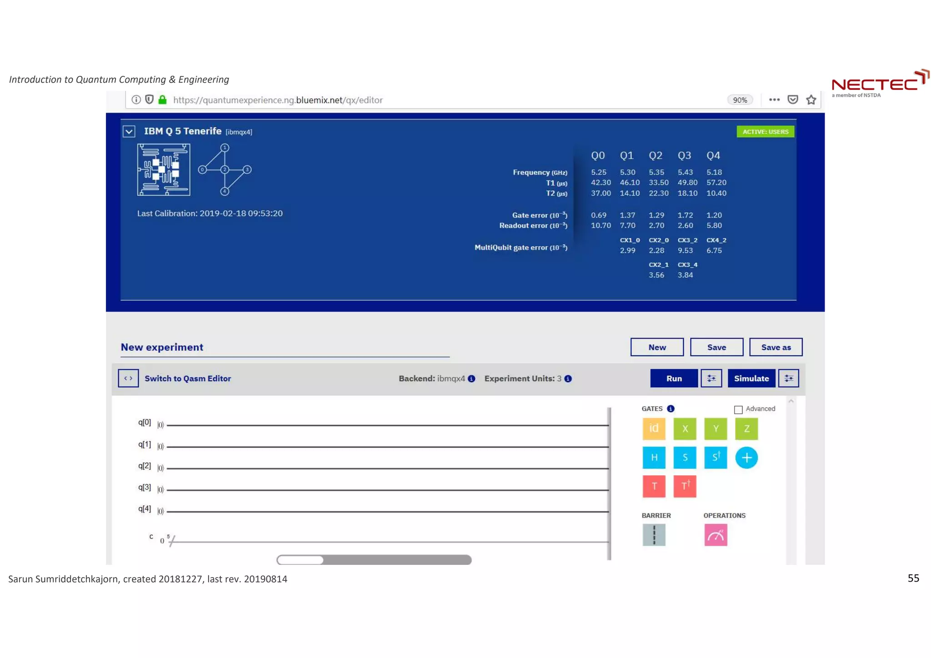This screenshot has height=658, width=931.
Task: Show the Backend ibmqx4 info tooltip
Action: pyautogui.click(x=471, y=379)
